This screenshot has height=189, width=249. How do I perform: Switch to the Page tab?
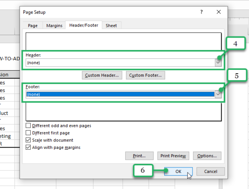tap(33, 26)
